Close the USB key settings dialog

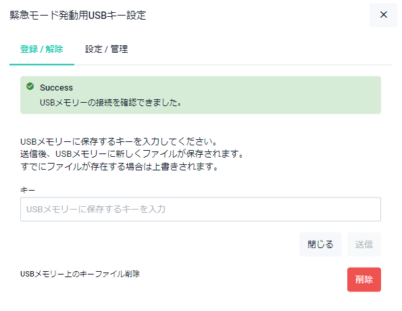coord(383,15)
